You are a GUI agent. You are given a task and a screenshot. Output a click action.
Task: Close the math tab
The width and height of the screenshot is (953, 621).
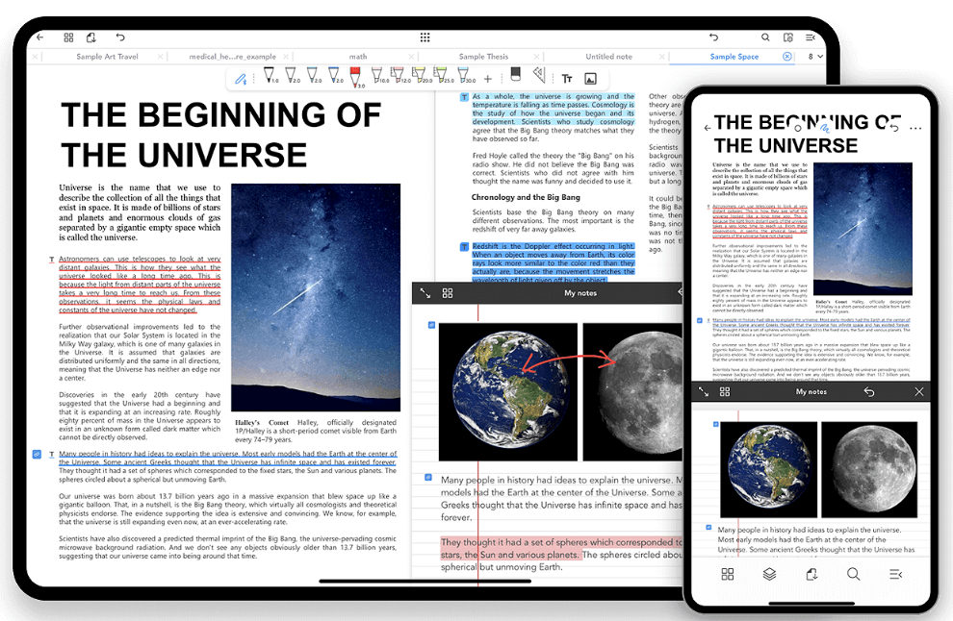coord(411,57)
